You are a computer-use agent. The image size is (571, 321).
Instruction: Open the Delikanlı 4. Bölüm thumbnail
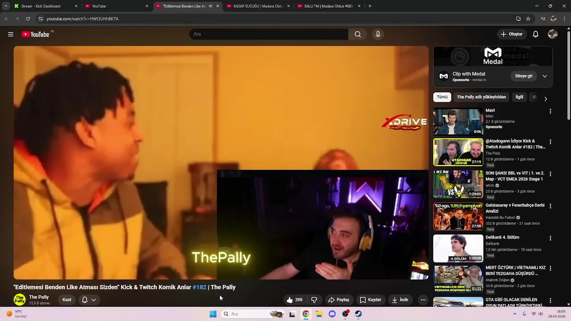[458, 249]
